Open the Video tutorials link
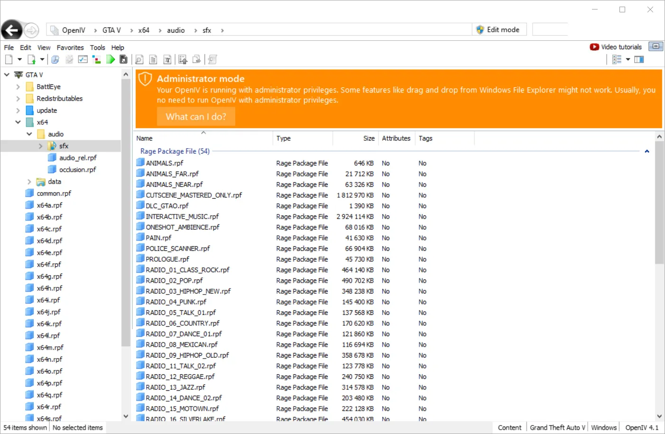Viewport: 665px width, 434px height. click(616, 47)
